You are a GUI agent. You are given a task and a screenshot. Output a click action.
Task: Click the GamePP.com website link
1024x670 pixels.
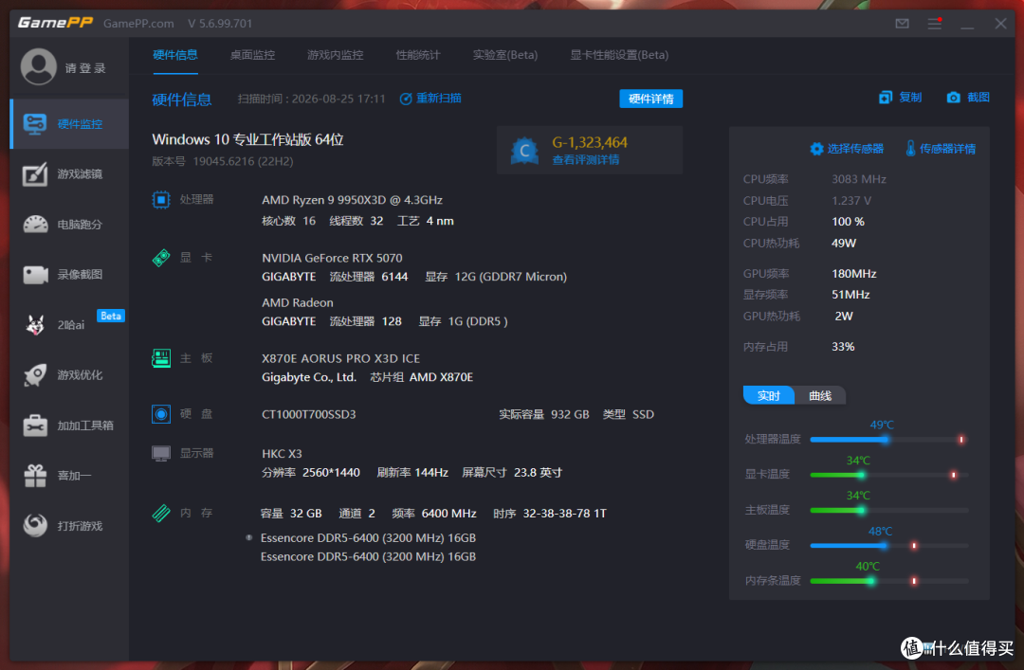tap(138, 24)
